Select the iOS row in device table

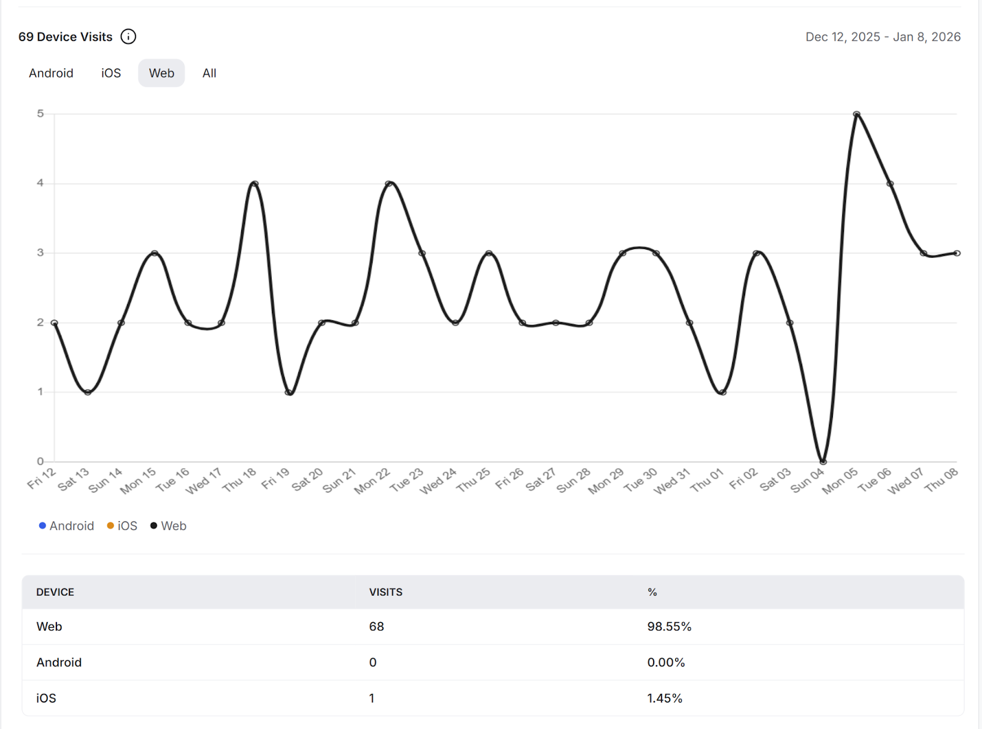(x=46, y=698)
